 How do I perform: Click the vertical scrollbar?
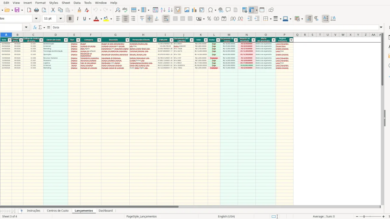382,59
